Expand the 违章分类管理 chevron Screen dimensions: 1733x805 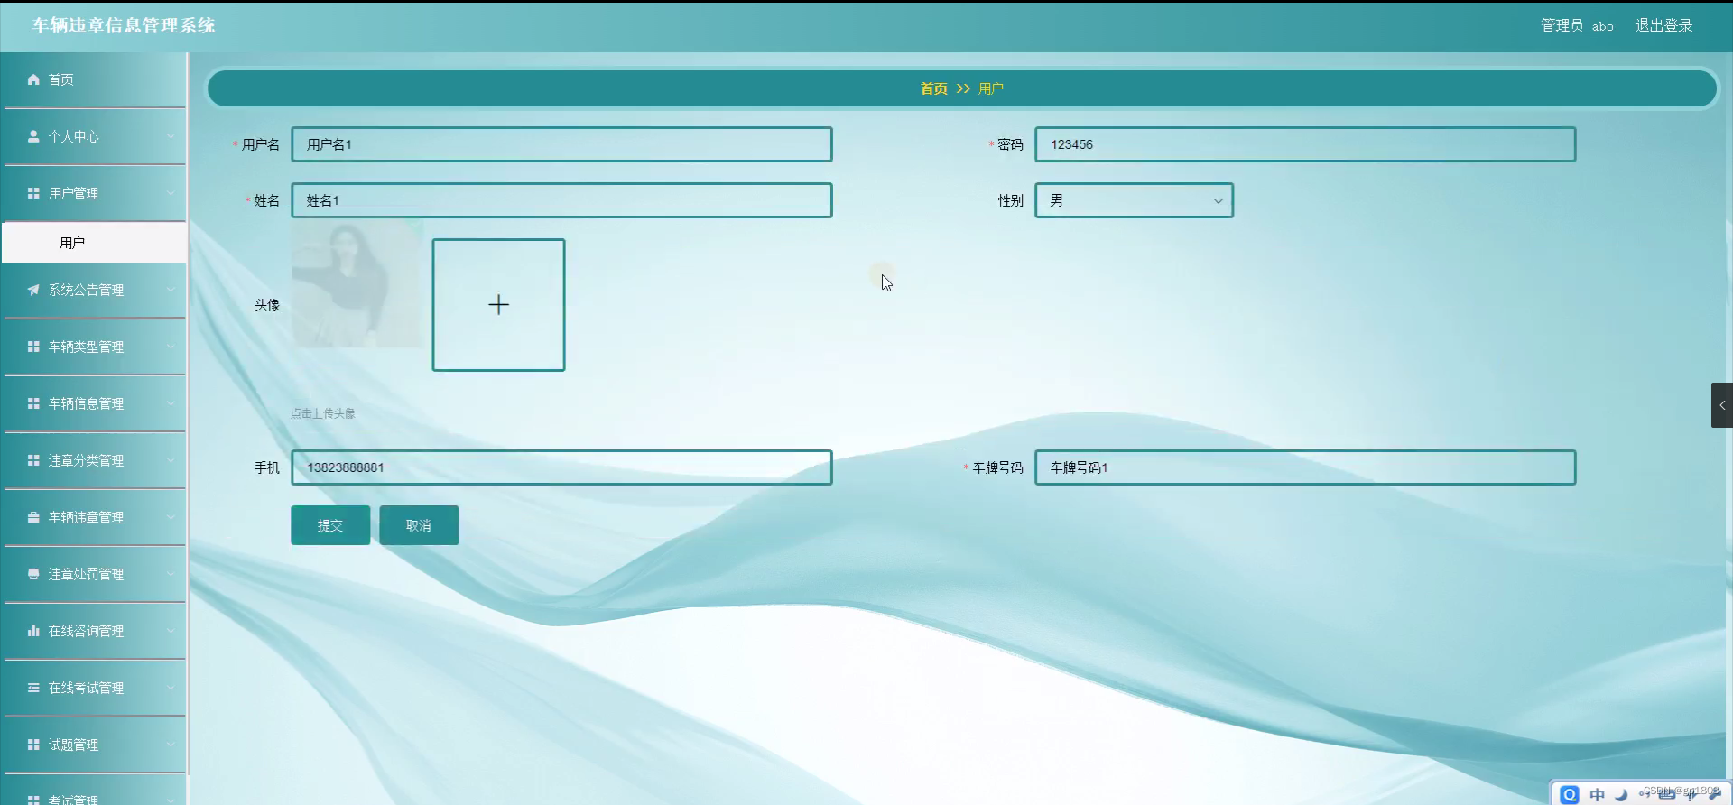[x=171, y=460]
